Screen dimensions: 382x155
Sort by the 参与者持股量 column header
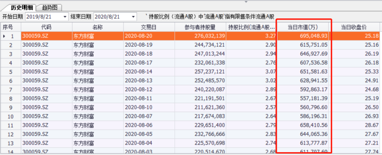(x=200, y=27)
